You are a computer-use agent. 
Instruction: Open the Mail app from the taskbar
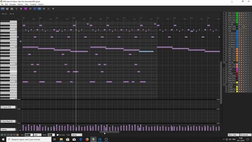tap(74, 139)
